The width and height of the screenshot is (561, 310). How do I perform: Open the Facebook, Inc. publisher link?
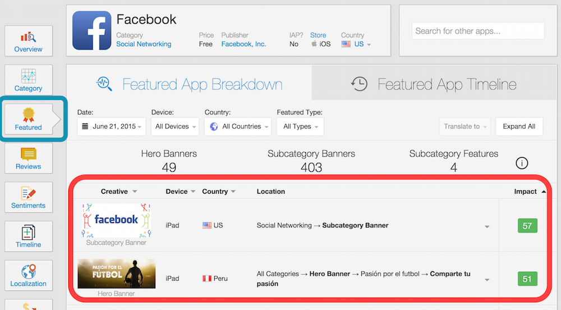[x=243, y=44]
